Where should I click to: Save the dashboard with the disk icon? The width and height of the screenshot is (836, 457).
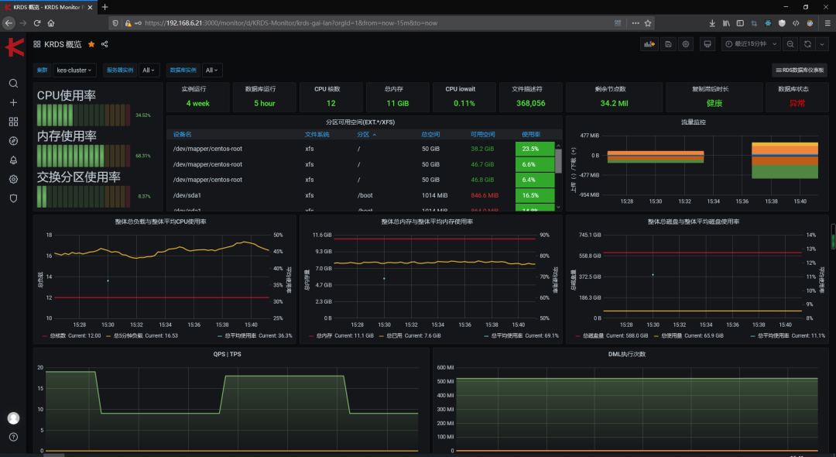[669, 44]
